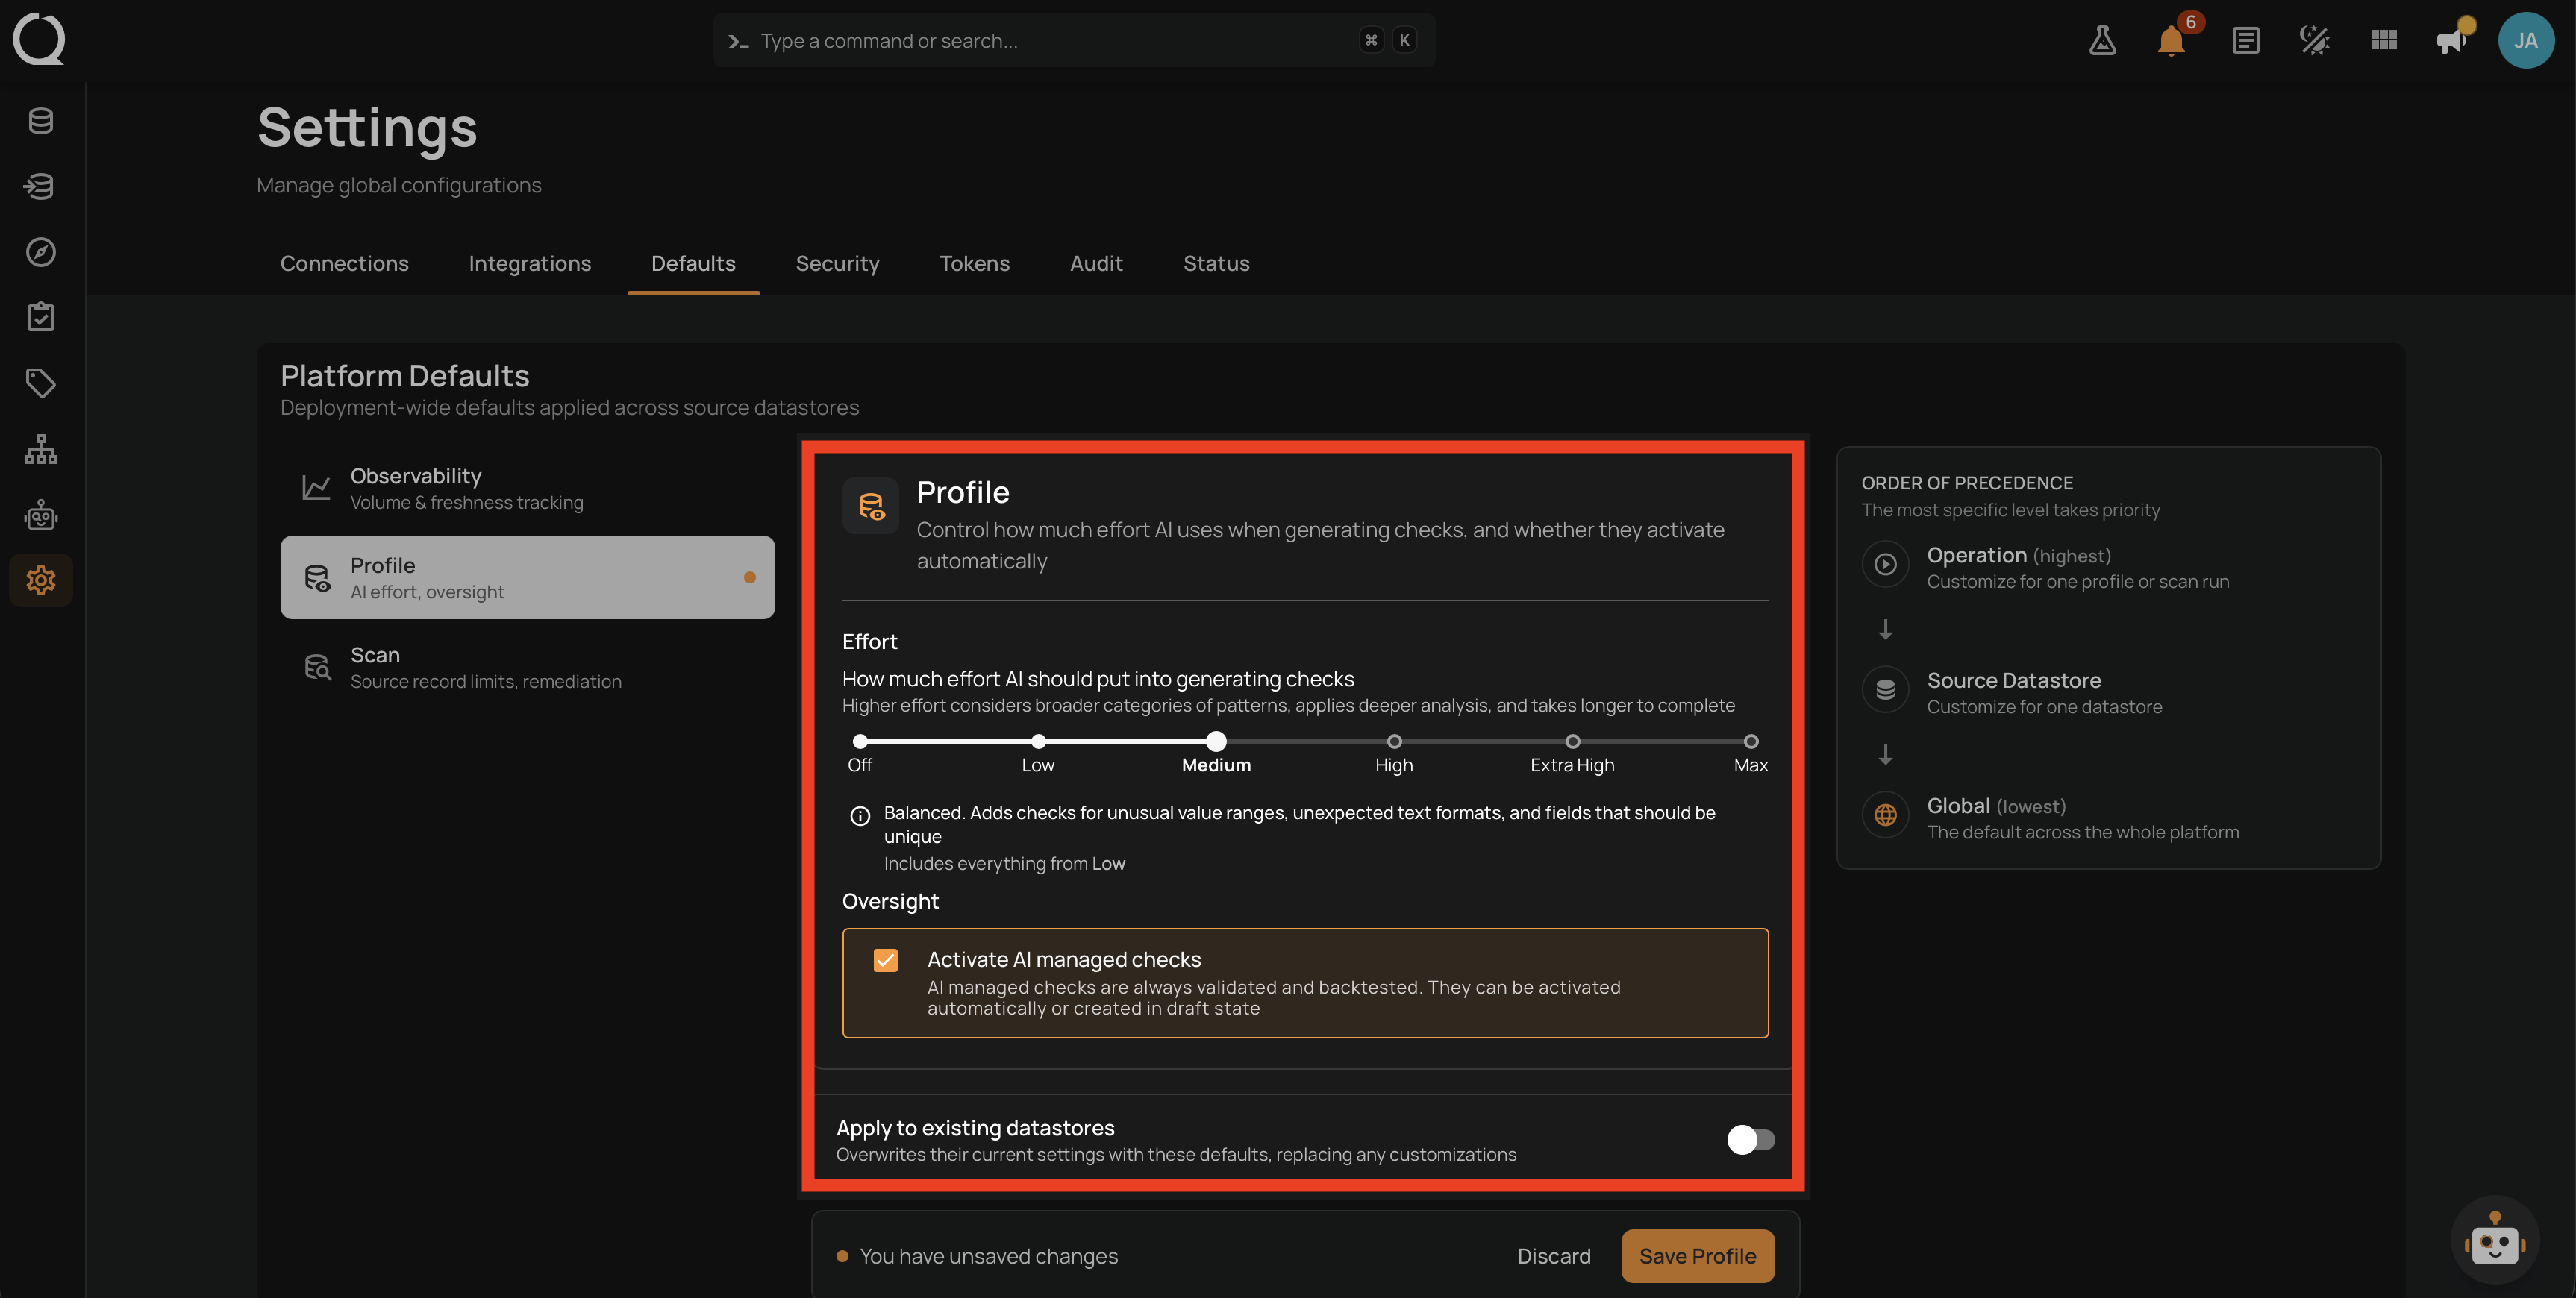This screenshot has height=1298, width=2576.
Task: Open Scan defaults section
Action: pos(527,667)
